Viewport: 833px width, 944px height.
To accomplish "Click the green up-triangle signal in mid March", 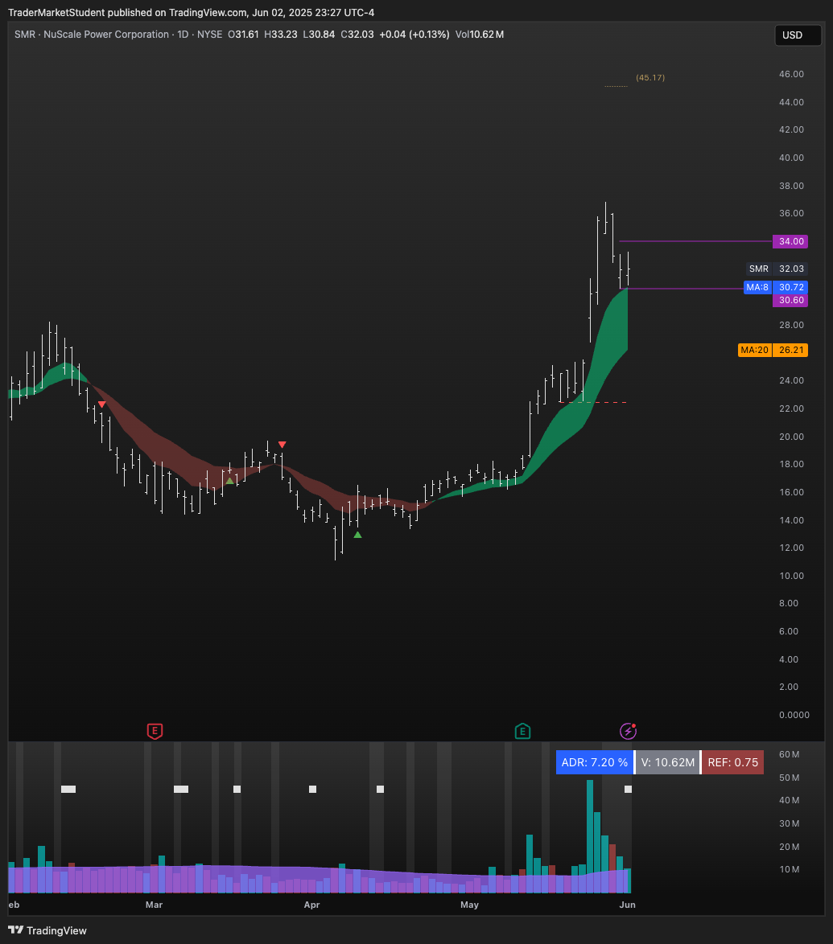I will tap(229, 480).
